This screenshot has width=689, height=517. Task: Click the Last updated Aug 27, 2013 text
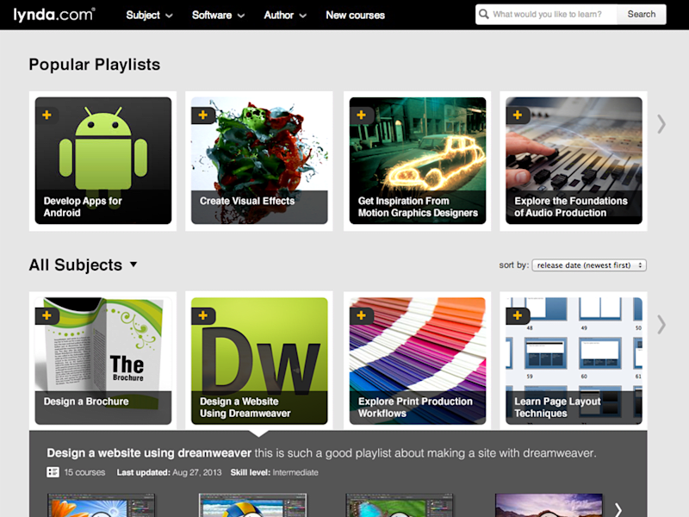(x=169, y=472)
